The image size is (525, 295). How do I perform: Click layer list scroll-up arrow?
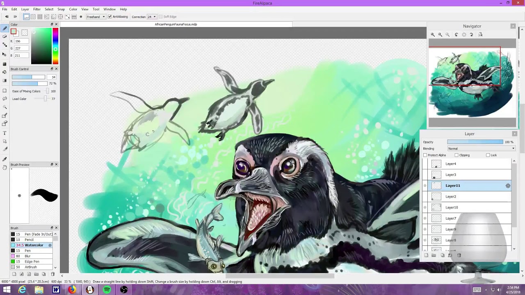[514, 161]
